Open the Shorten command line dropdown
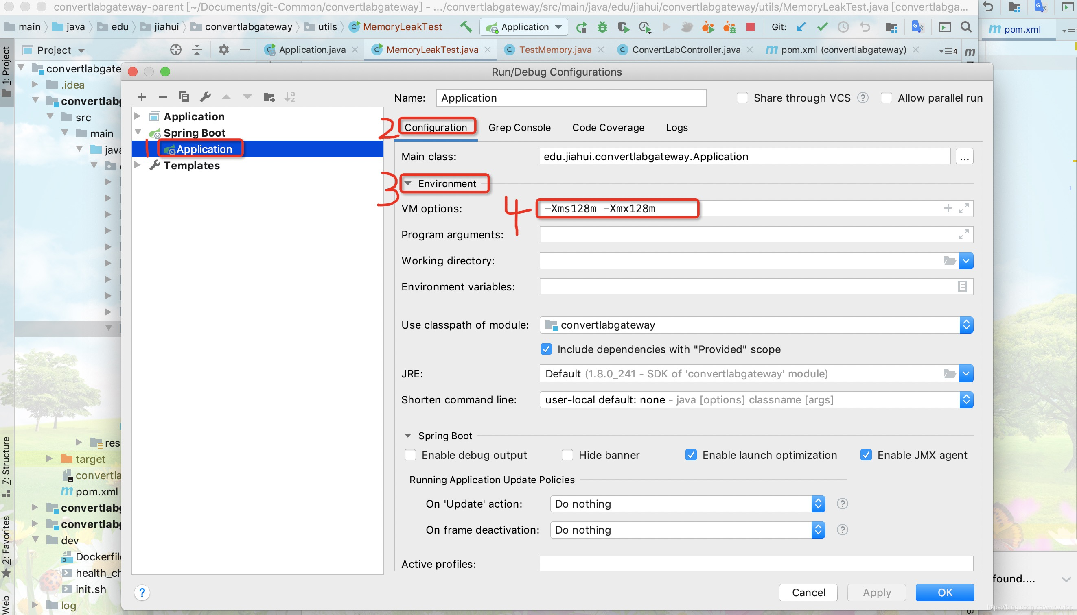 point(756,399)
